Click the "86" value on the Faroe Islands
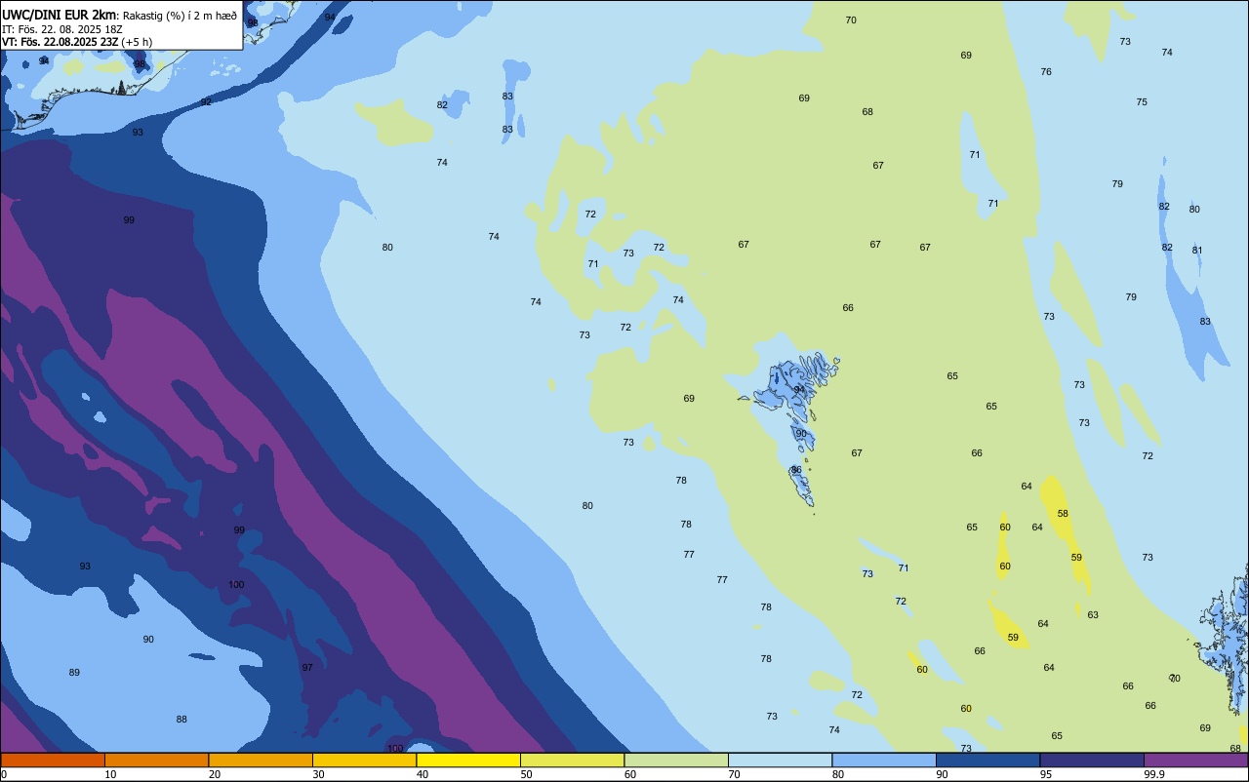1249x782 pixels. coord(796,470)
